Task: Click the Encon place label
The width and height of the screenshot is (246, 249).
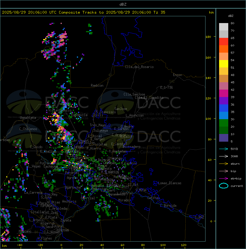Action: (177, 75)
